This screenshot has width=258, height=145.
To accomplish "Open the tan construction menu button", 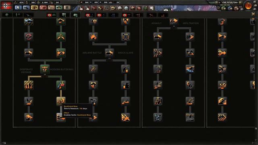I will pos(51,7).
